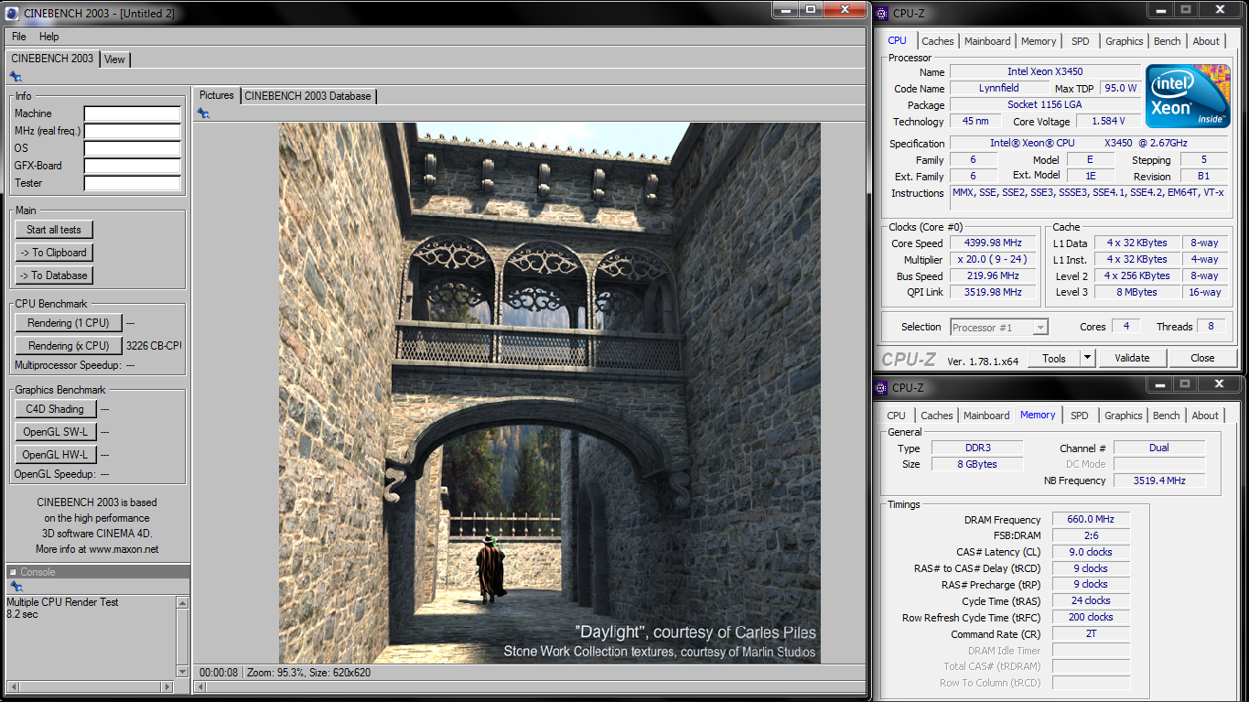Click the Machine input field
The image size is (1249, 702).
point(133,114)
